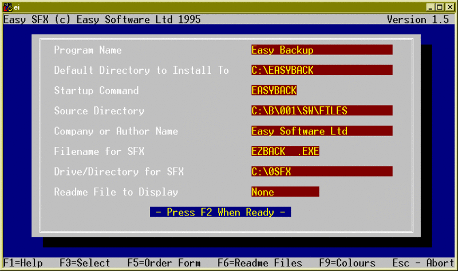
Task: Click F1=Help in the bottom bar
Action: [23, 263]
